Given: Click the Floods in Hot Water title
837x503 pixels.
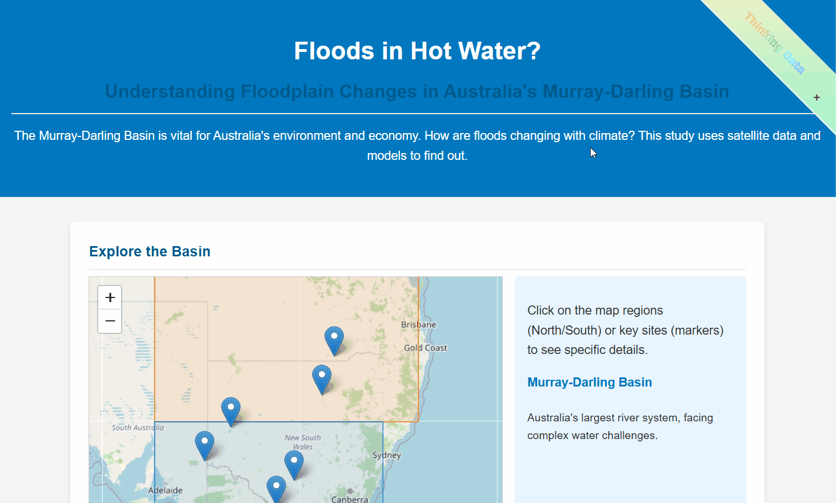Looking at the screenshot, I should pos(417,51).
